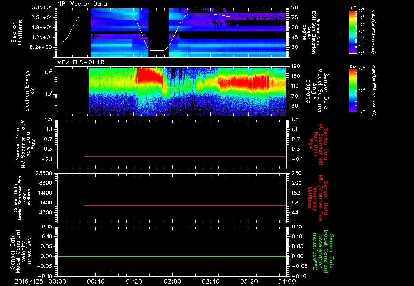
Task: Click the 00:00 time axis label
Action: (x=57, y=281)
